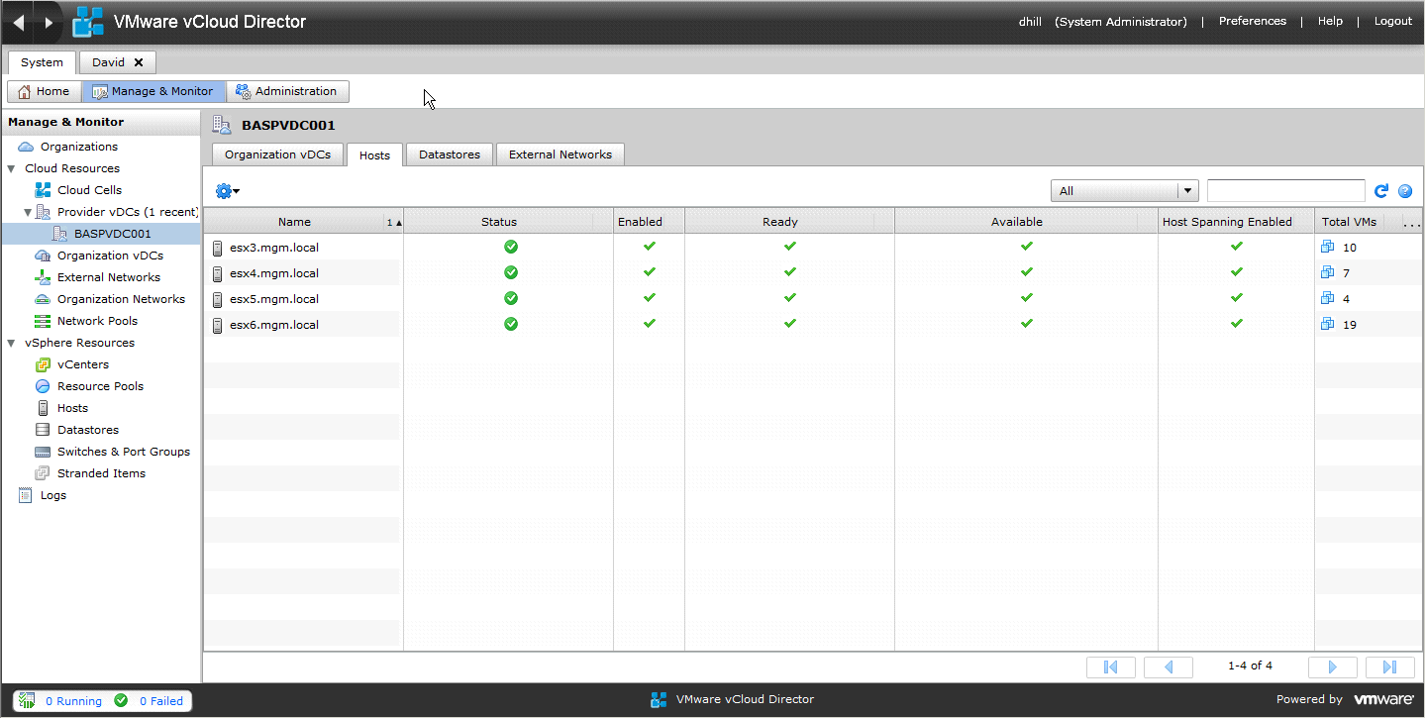Viewport: 1426px width, 718px height.
Task: Click the Organizations cloud icon
Action: [x=26, y=147]
